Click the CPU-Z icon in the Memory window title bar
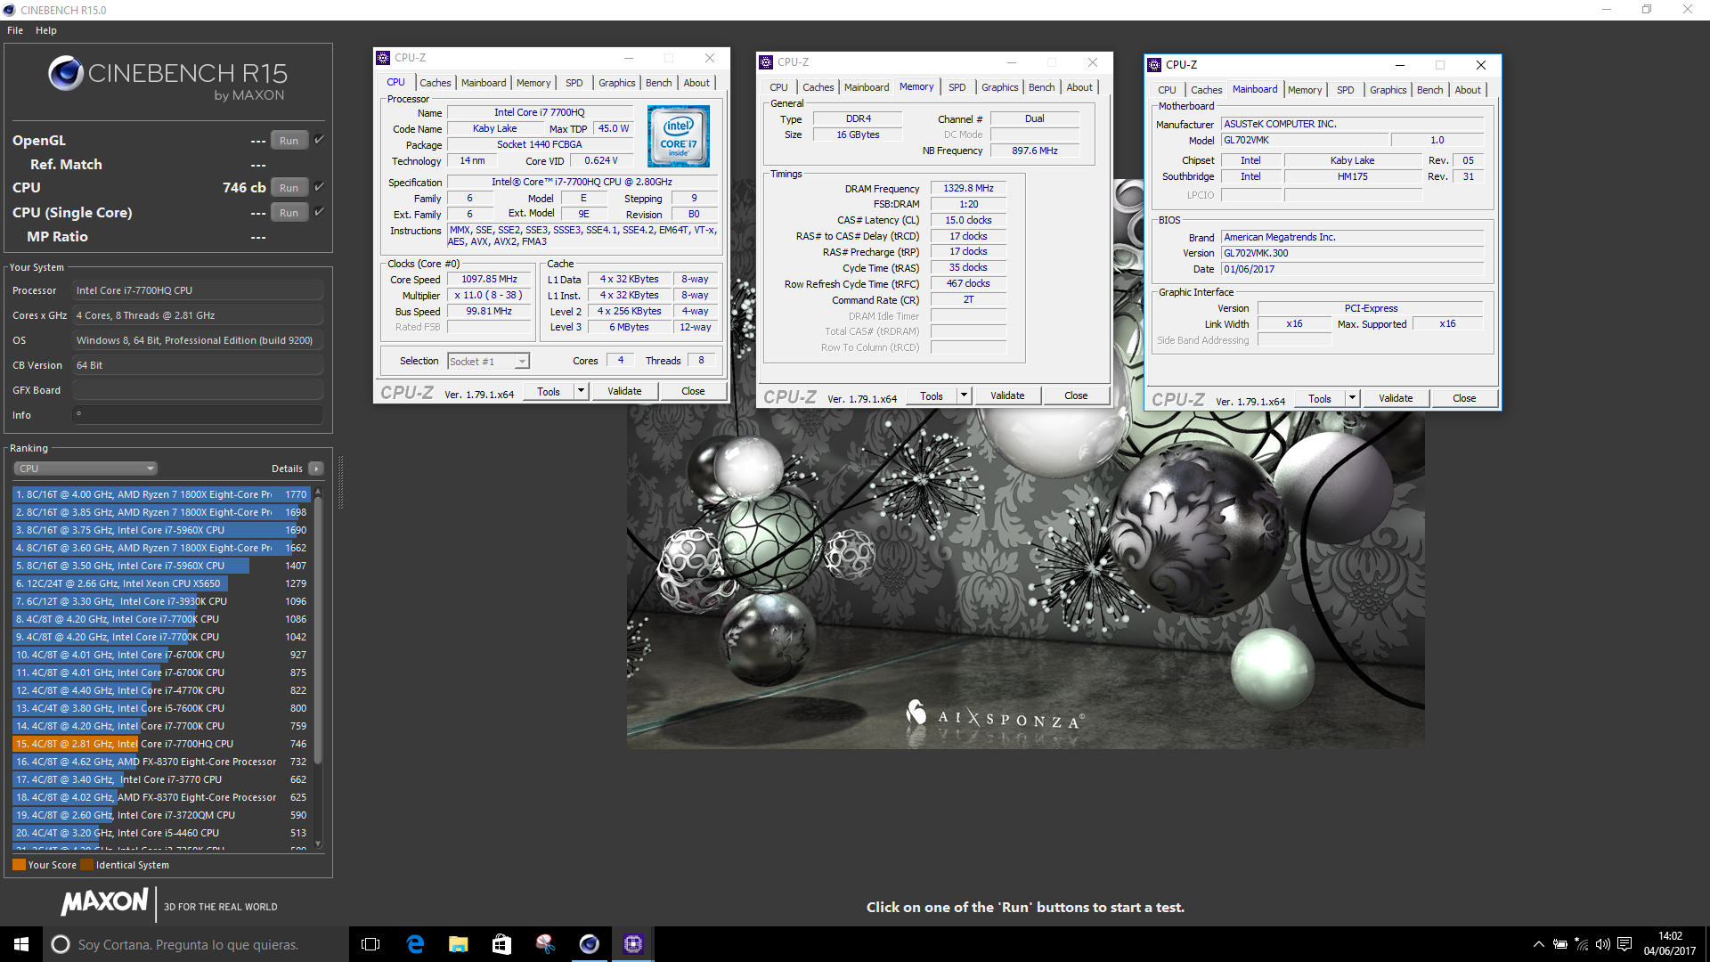This screenshot has height=962, width=1710. (766, 62)
